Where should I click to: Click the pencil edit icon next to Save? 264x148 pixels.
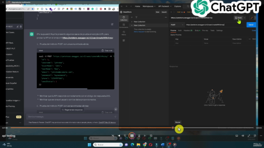click(x=252, y=18)
